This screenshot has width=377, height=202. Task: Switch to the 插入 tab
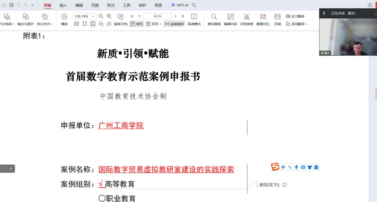pyautogui.click(x=63, y=5)
